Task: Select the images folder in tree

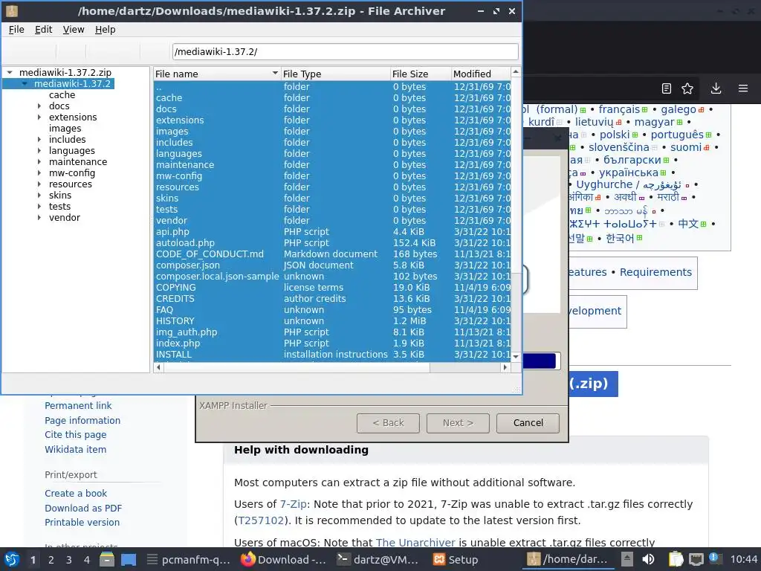Action: (65, 128)
